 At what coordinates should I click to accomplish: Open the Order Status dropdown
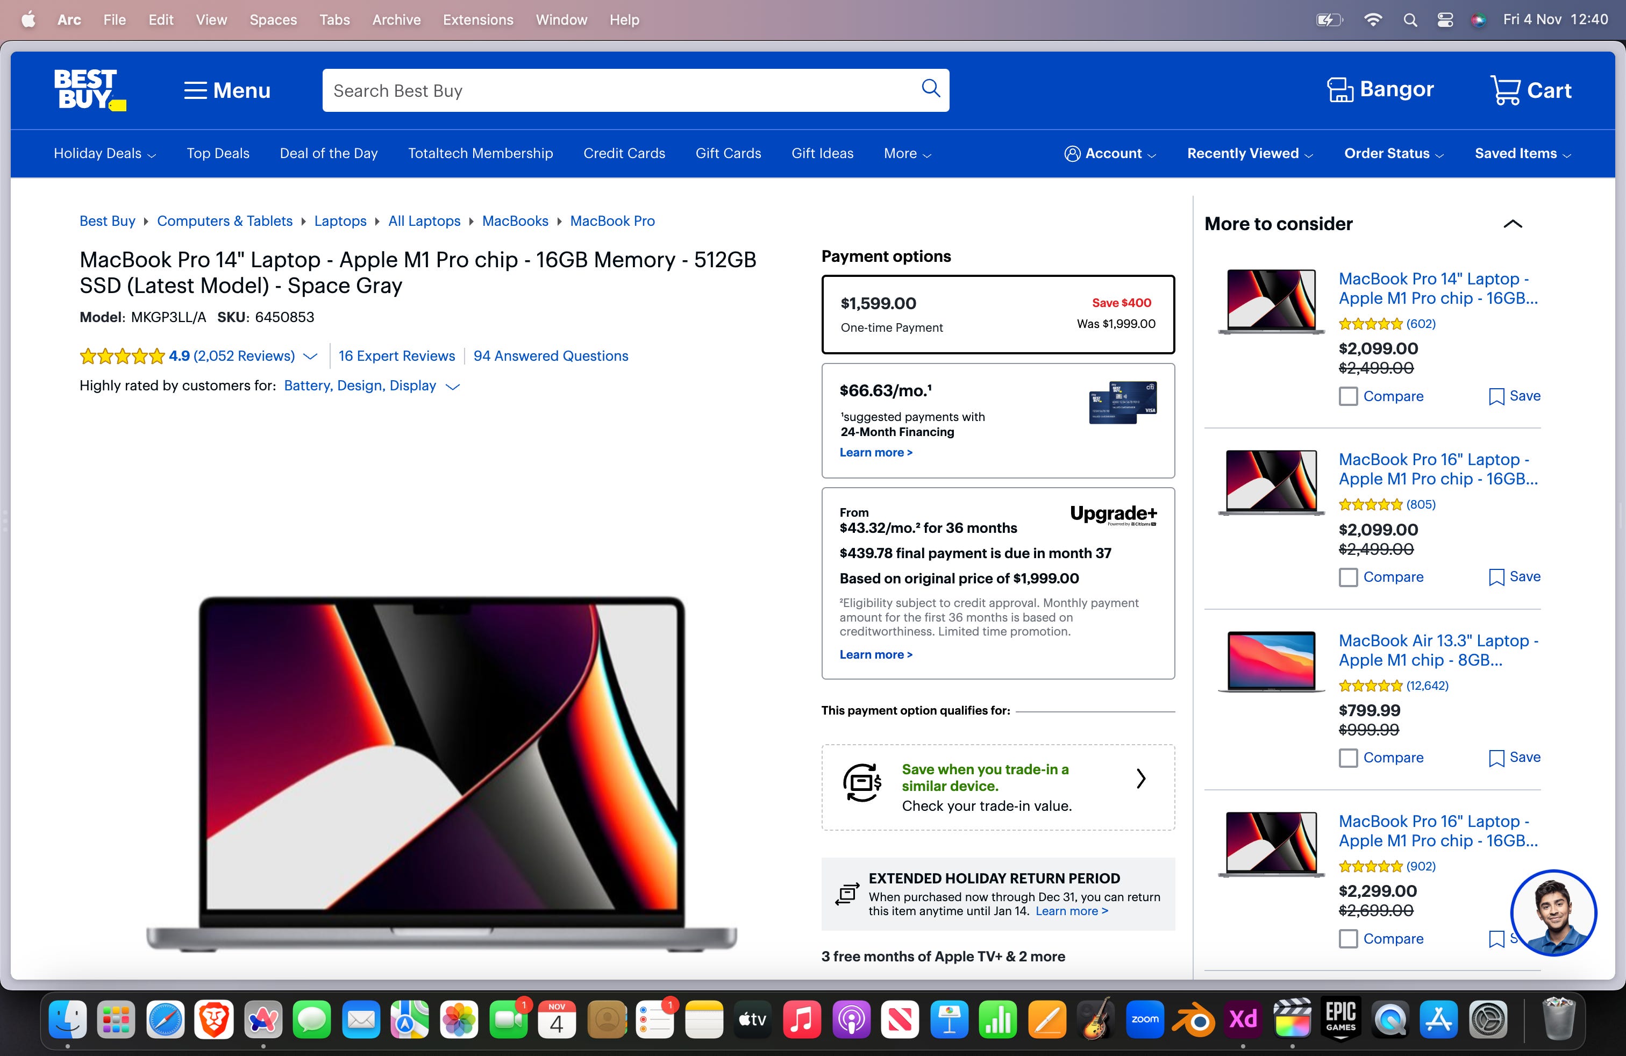1394,154
